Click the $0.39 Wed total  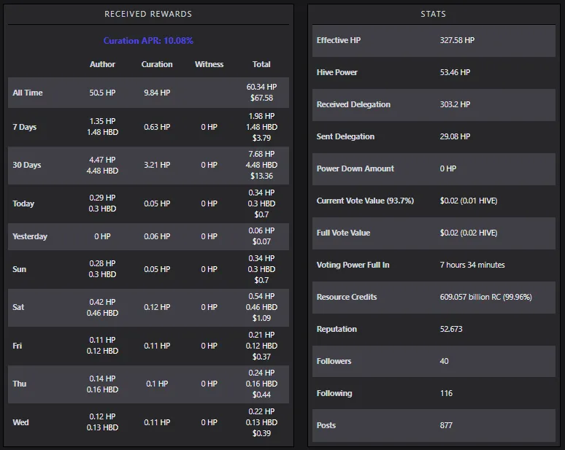261,433
